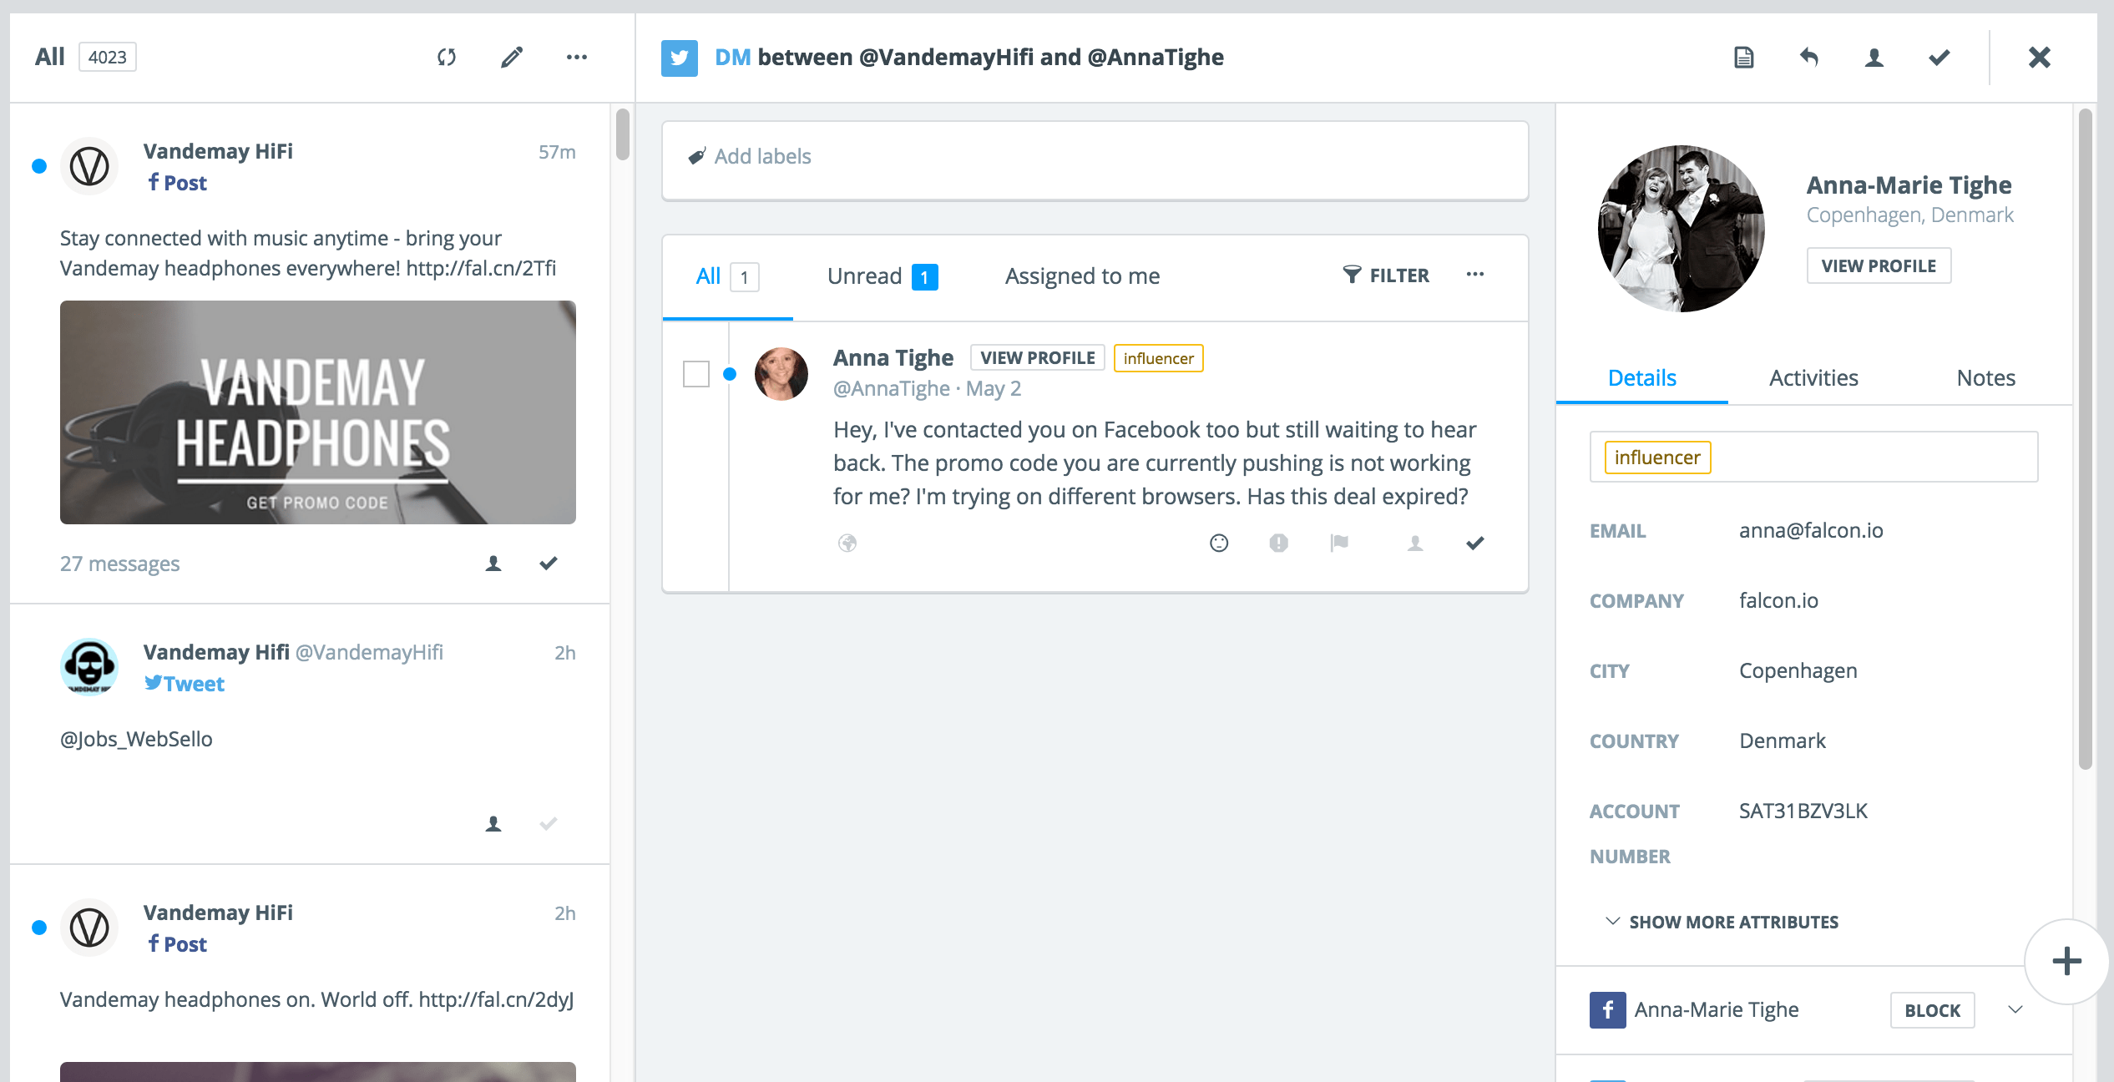Click the Add labels field
This screenshot has width=2114, height=1082.
[x=1095, y=160]
